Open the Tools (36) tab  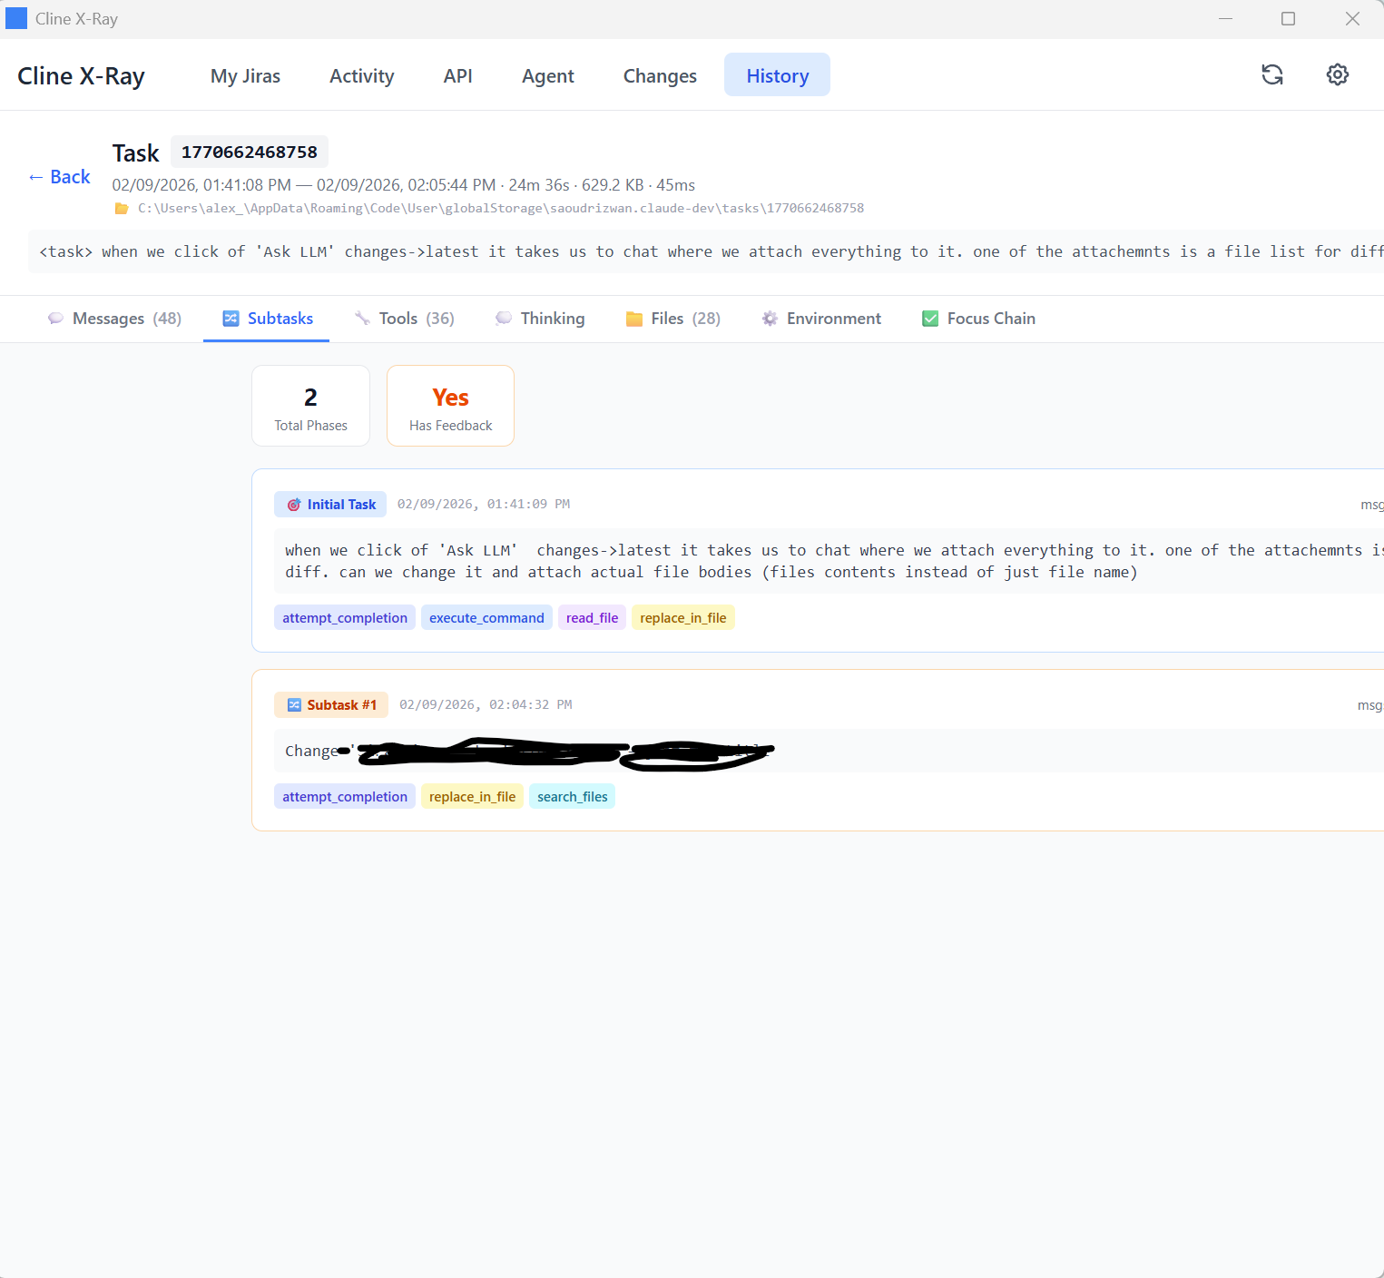tap(405, 319)
